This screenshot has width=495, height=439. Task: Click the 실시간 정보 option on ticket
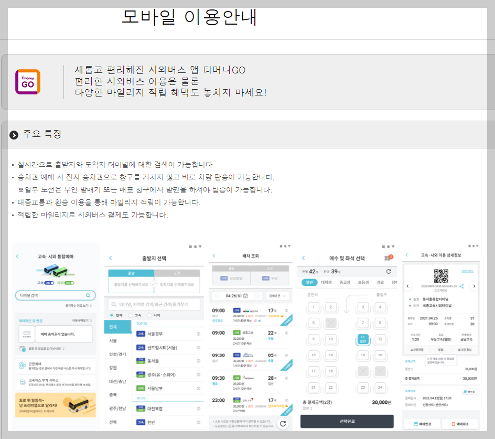coord(465,350)
